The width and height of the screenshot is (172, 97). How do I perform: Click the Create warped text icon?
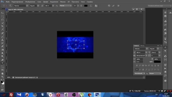pyautogui.click(x=91, y=6)
